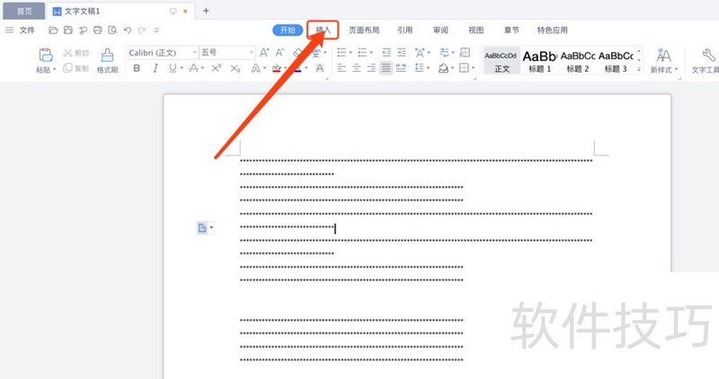Apply the 正文 style
This screenshot has height=379, width=719.
pyautogui.click(x=502, y=61)
